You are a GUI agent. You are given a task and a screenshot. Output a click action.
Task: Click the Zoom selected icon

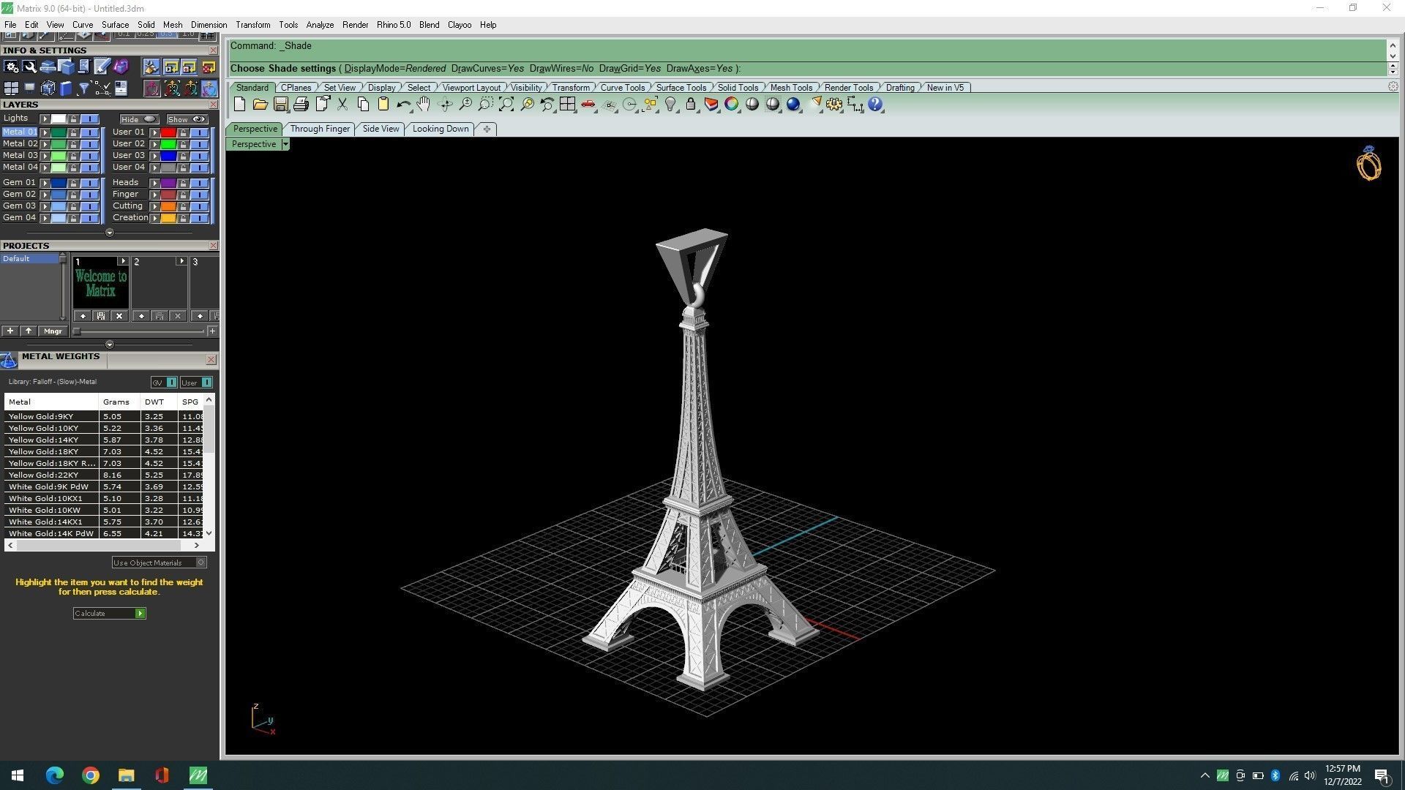click(526, 105)
